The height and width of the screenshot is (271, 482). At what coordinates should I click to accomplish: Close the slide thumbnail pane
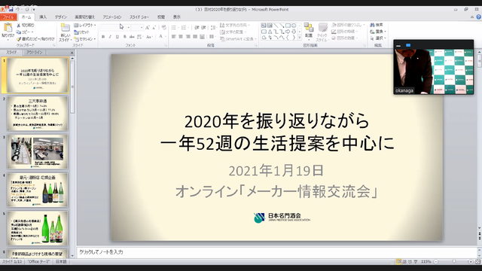(x=72, y=53)
